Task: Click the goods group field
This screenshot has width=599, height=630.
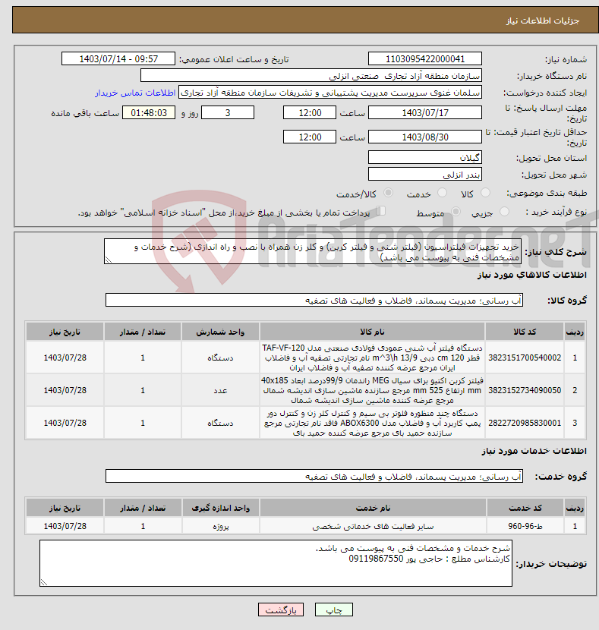Action: (x=314, y=300)
